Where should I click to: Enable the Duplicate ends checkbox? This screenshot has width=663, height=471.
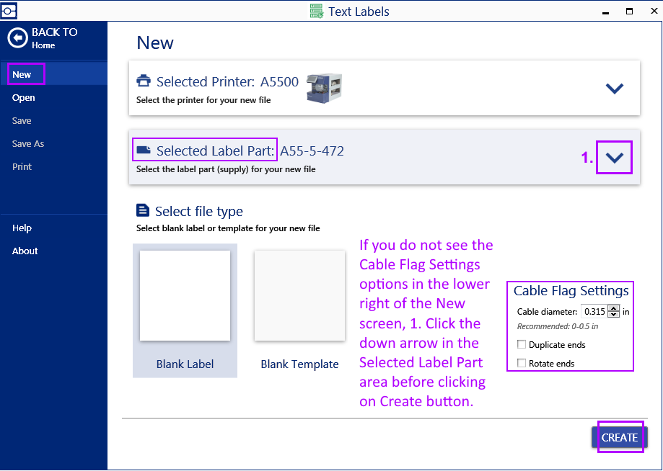(522, 345)
